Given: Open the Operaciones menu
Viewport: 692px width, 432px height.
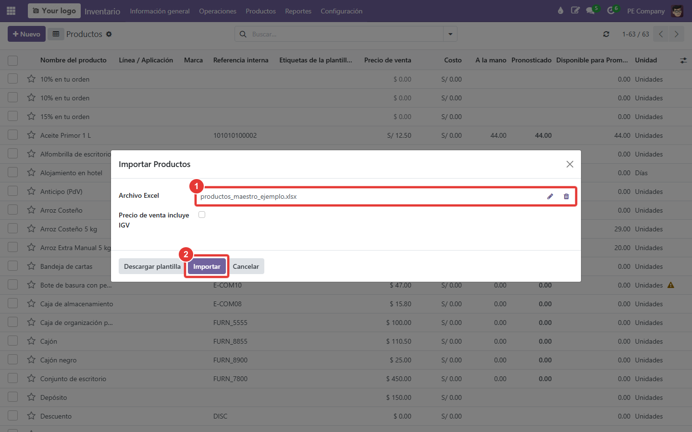Looking at the screenshot, I should (218, 11).
